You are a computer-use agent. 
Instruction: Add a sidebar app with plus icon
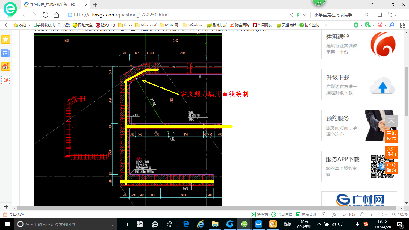[x=6, y=207]
